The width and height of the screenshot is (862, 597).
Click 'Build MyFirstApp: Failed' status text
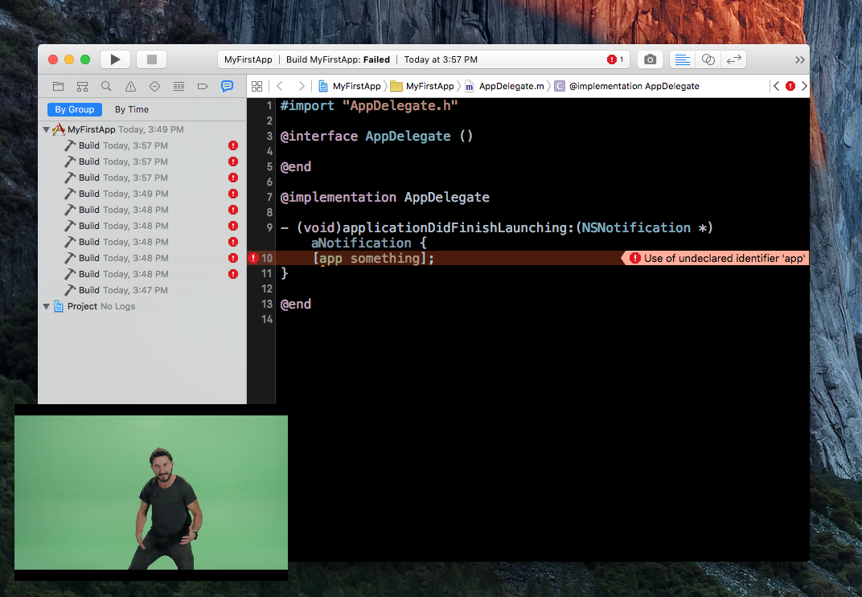tap(338, 59)
